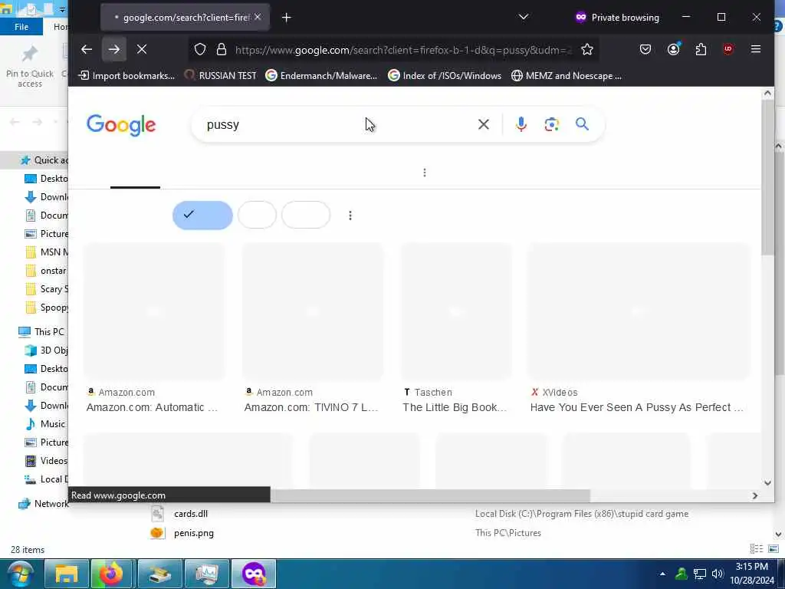785x589 pixels.
Task: Select Videos folder in Explorer sidebar
Action: pos(46,461)
